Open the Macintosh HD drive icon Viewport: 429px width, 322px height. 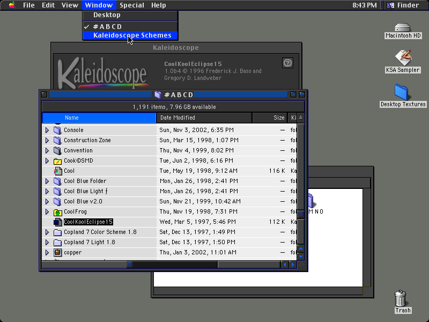[x=403, y=27]
